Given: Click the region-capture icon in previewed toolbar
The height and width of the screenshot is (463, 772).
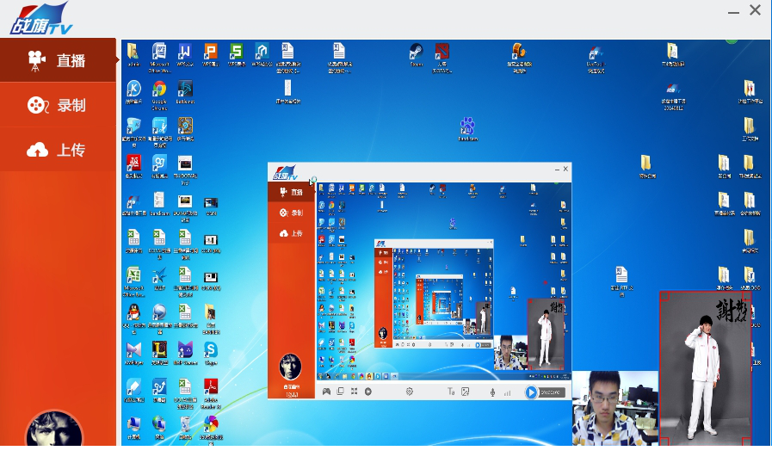Looking at the screenshot, I should (354, 391).
